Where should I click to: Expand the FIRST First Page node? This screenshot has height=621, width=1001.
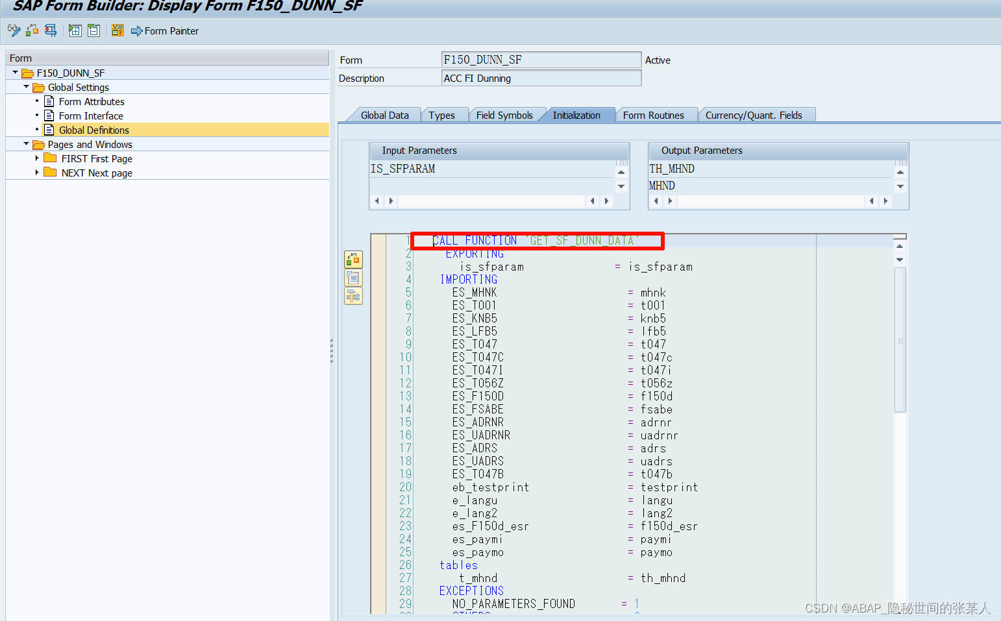coord(37,158)
